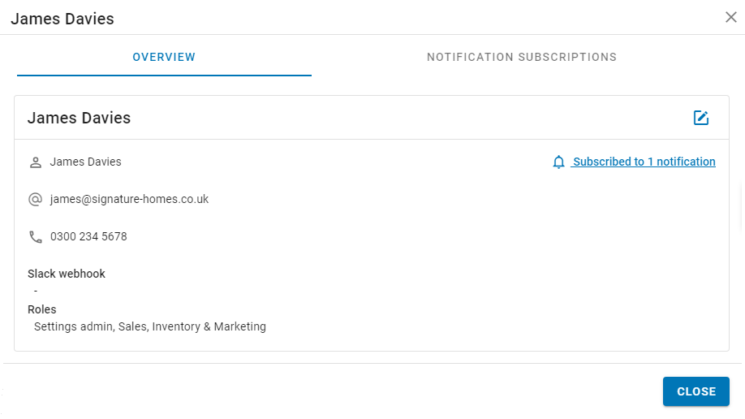This screenshot has width=745, height=419.
Task: Switch to the Notification Subscriptions tab
Action: tap(522, 57)
